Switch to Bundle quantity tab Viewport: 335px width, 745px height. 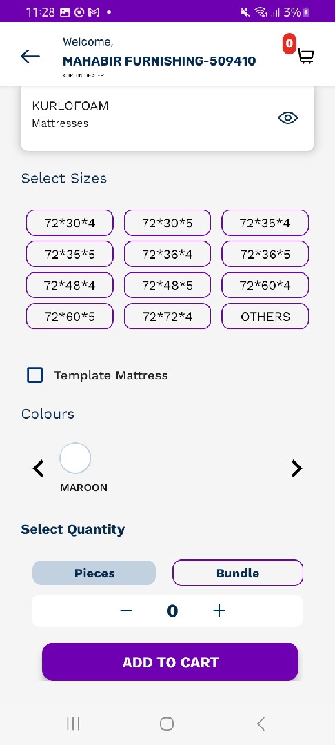(238, 573)
